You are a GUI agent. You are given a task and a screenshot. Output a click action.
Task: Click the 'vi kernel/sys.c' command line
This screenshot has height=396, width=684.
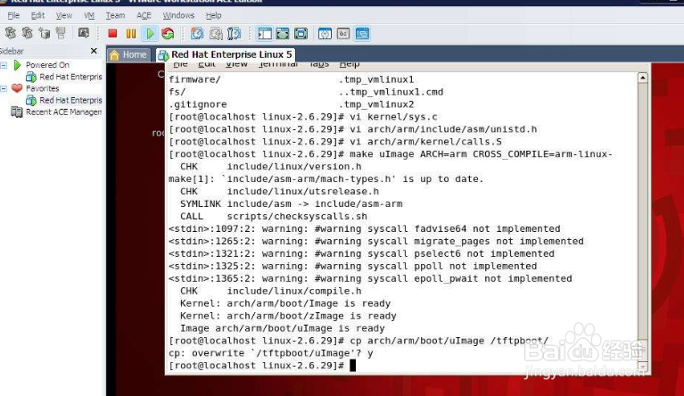[302, 117]
